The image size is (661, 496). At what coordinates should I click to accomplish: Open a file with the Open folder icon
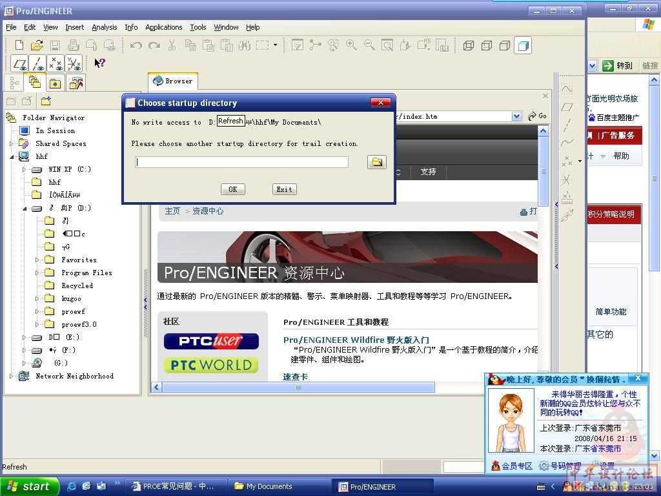point(37,45)
